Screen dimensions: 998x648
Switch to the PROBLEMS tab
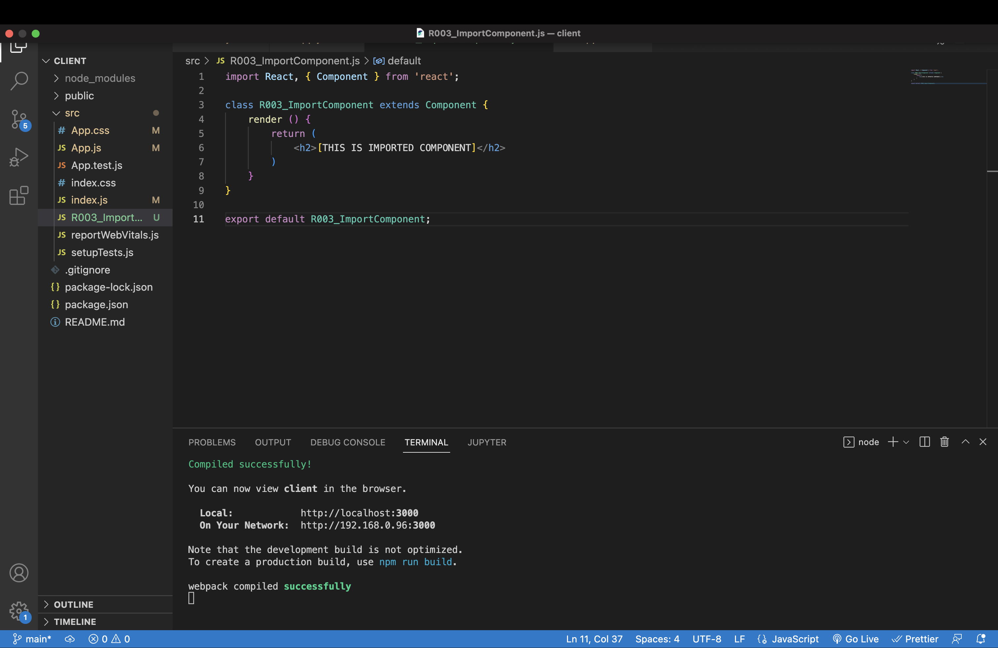(x=212, y=442)
